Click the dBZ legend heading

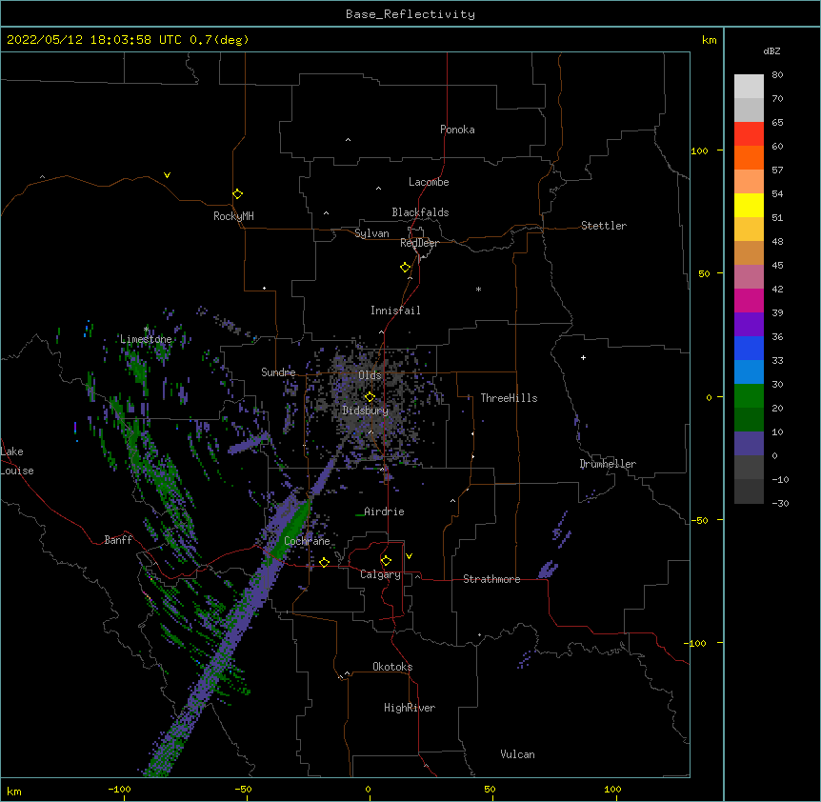[771, 51]
